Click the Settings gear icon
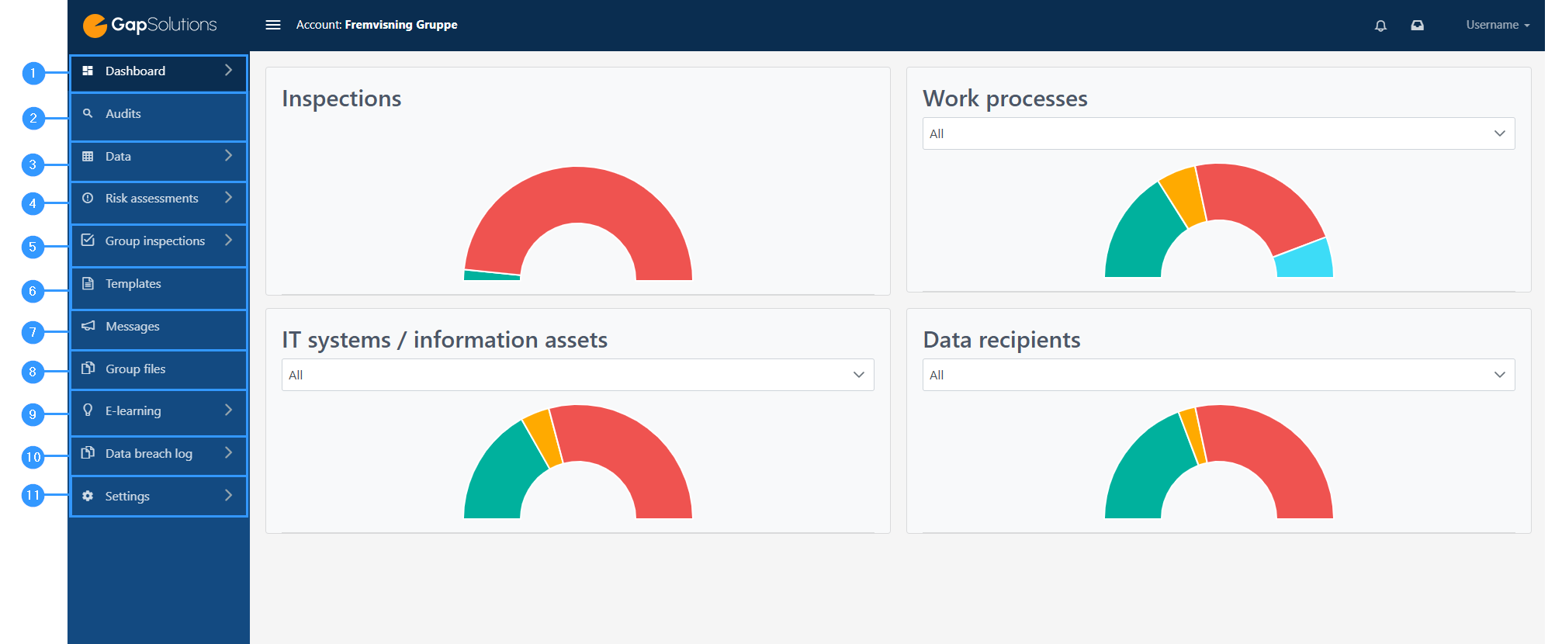The height and width of the screenshot is (644, 1562). 88,496
